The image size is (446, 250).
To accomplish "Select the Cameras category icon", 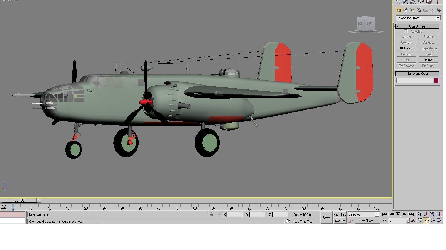I will pyautogui.click(x=419, y=10).
